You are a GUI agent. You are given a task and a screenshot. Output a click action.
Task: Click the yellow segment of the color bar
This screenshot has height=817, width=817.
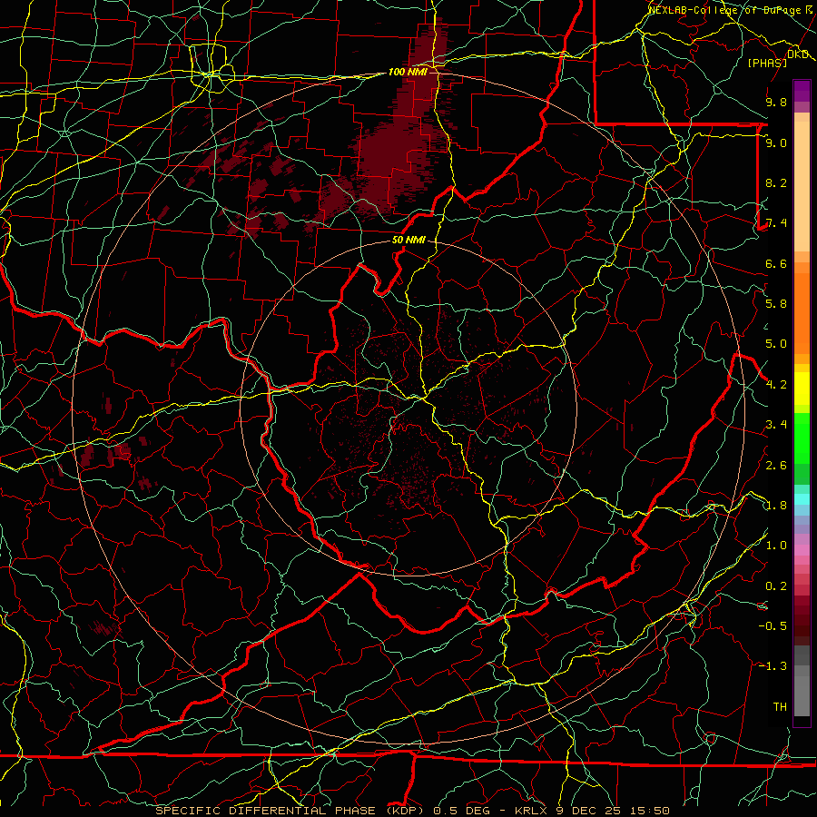802,389
